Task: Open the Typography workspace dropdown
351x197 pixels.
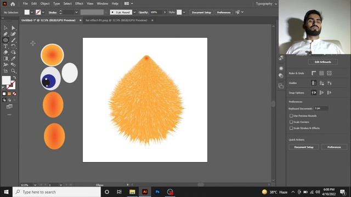Action: 267,4
